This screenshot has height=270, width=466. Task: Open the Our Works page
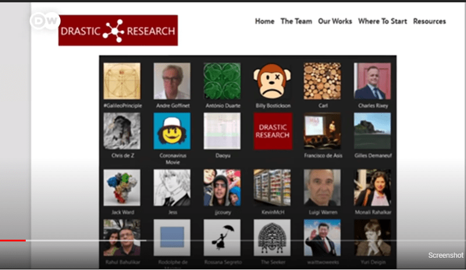pyautogui.click(x=335, y=22)
